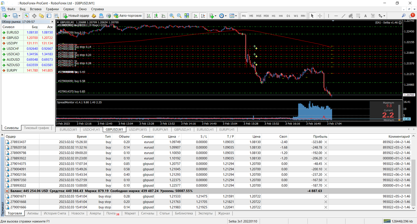
Task: Open the Сервис menu
Action: [x=69, y=9]
